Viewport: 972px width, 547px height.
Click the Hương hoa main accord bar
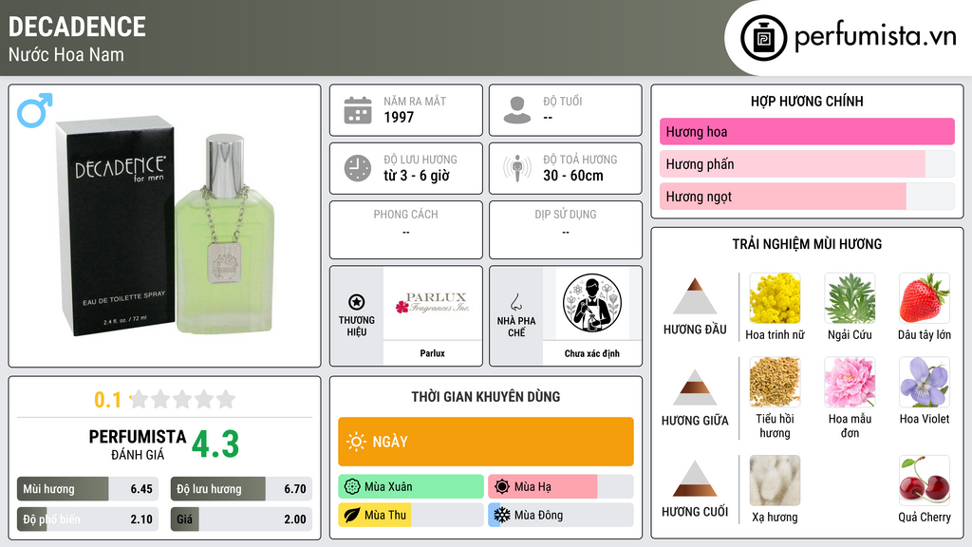tap(807, 131)
